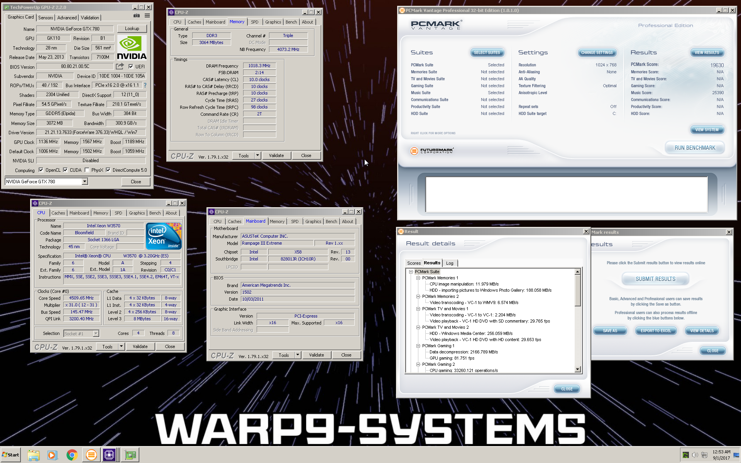This screenshot has width=741, height=463.
Task: Click the NVIDIA logo in GPU-Z
Action: coord(132,47)
